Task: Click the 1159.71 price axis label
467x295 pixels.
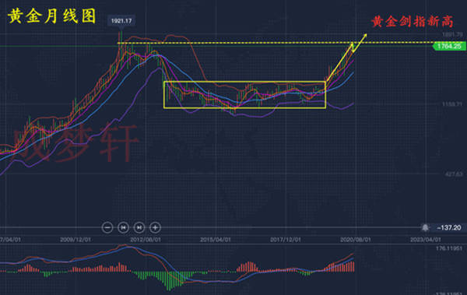Action: [452, 104]
